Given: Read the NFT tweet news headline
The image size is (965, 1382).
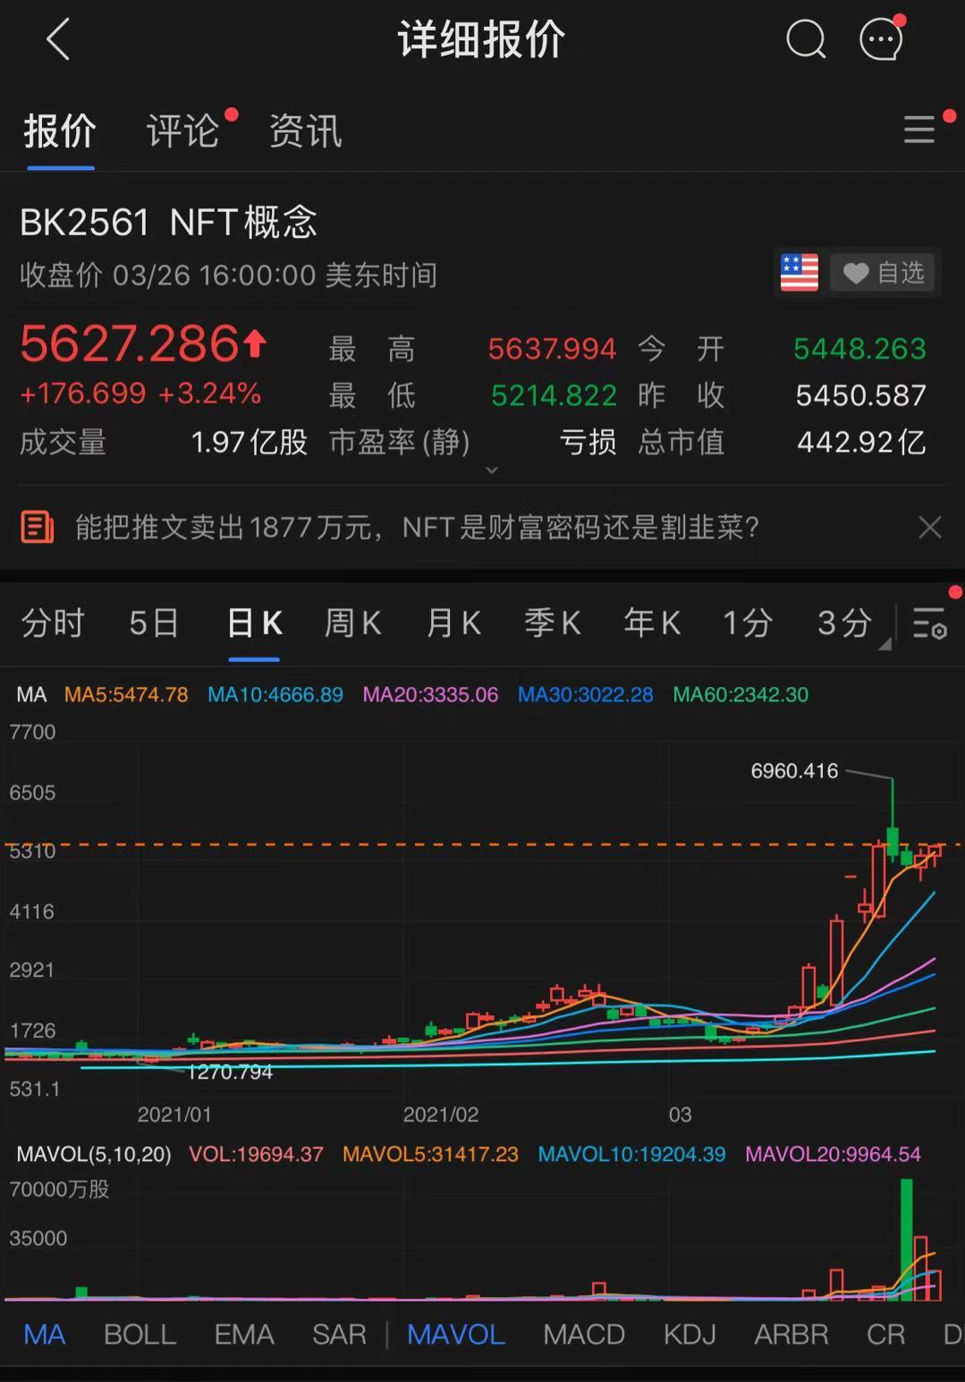Looking at the screenshot, I should [417, 528].
